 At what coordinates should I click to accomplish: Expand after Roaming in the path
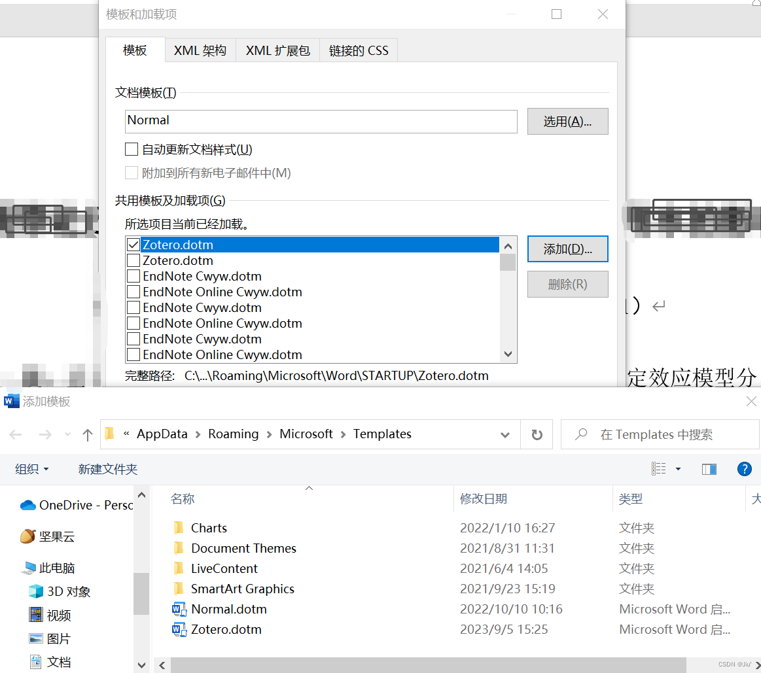(270, 434)
